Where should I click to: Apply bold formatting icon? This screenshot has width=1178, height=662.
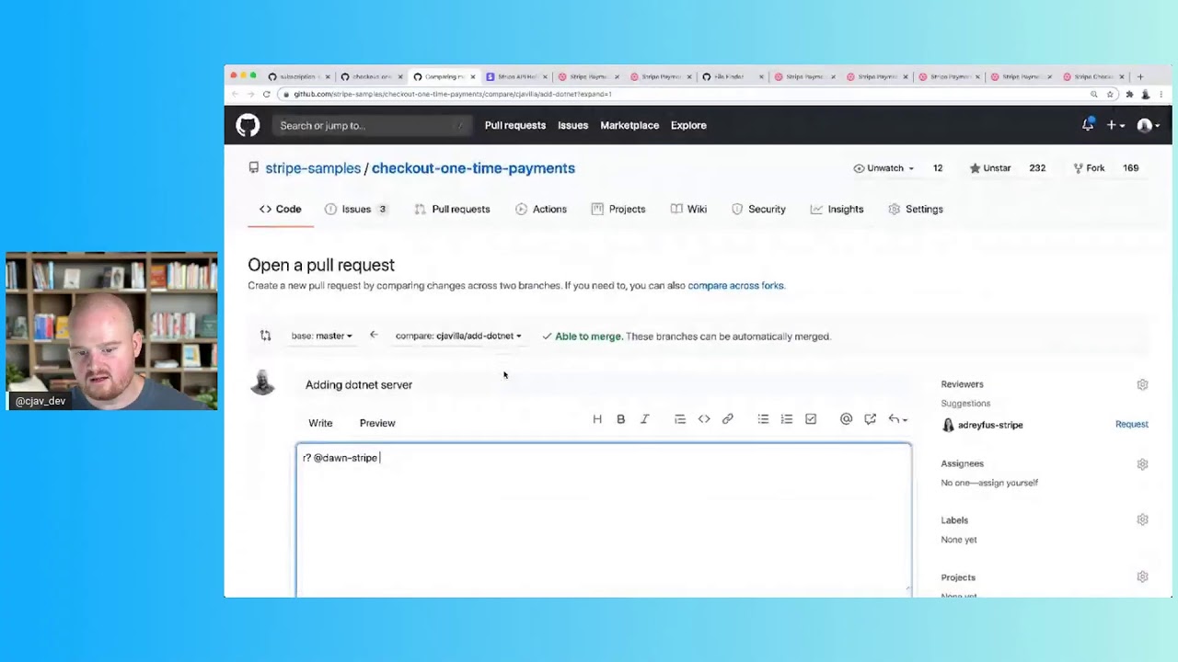(621, 419)
